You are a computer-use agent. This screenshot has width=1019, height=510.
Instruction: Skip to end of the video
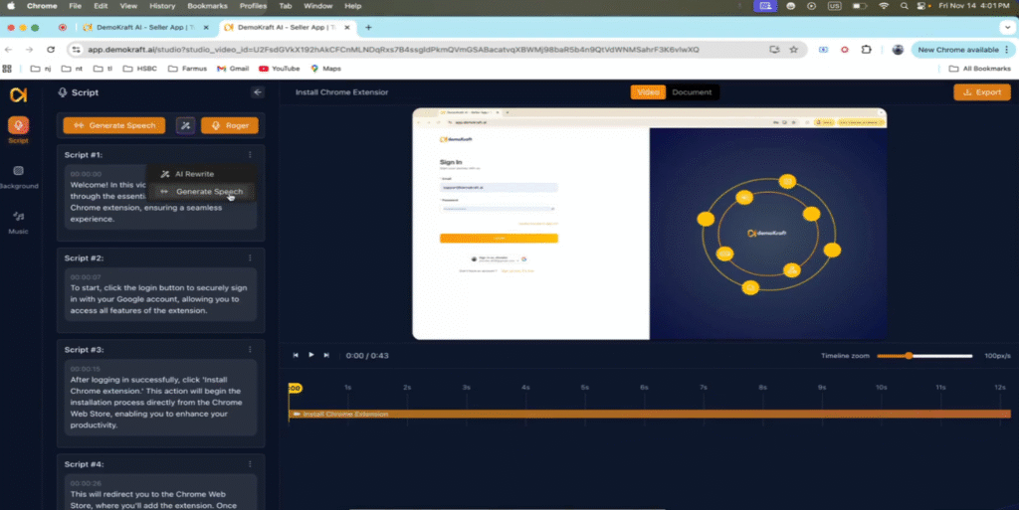point(327,355)
